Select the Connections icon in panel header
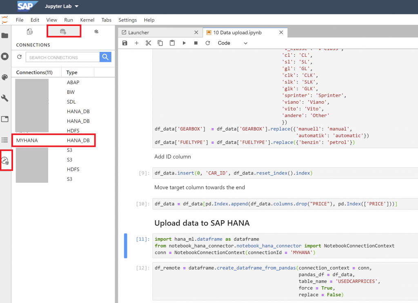The image size is (418, 303). pyautogui.click(x=63, y=32)
